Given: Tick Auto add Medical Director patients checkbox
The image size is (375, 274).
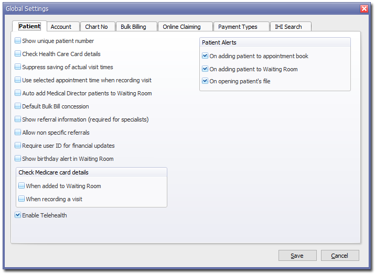Looking at the screenshot, I should coord(18,93).
